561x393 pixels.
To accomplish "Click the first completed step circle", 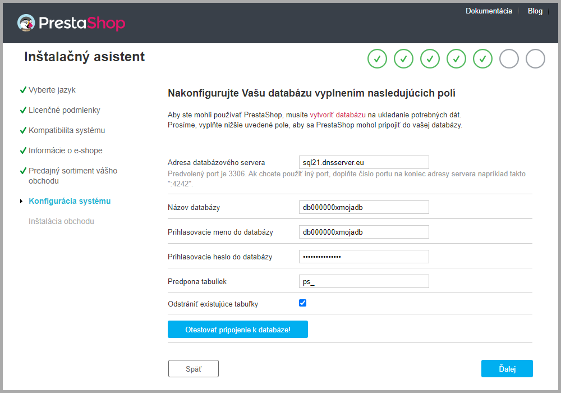I will [377, 59].
